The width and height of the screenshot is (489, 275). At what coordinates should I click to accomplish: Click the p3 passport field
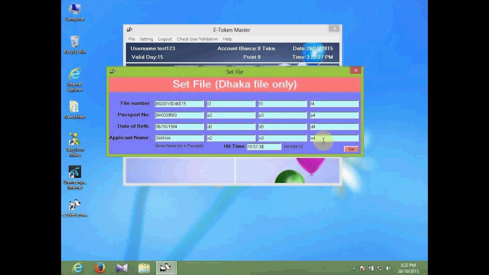(x=282, y=115)
